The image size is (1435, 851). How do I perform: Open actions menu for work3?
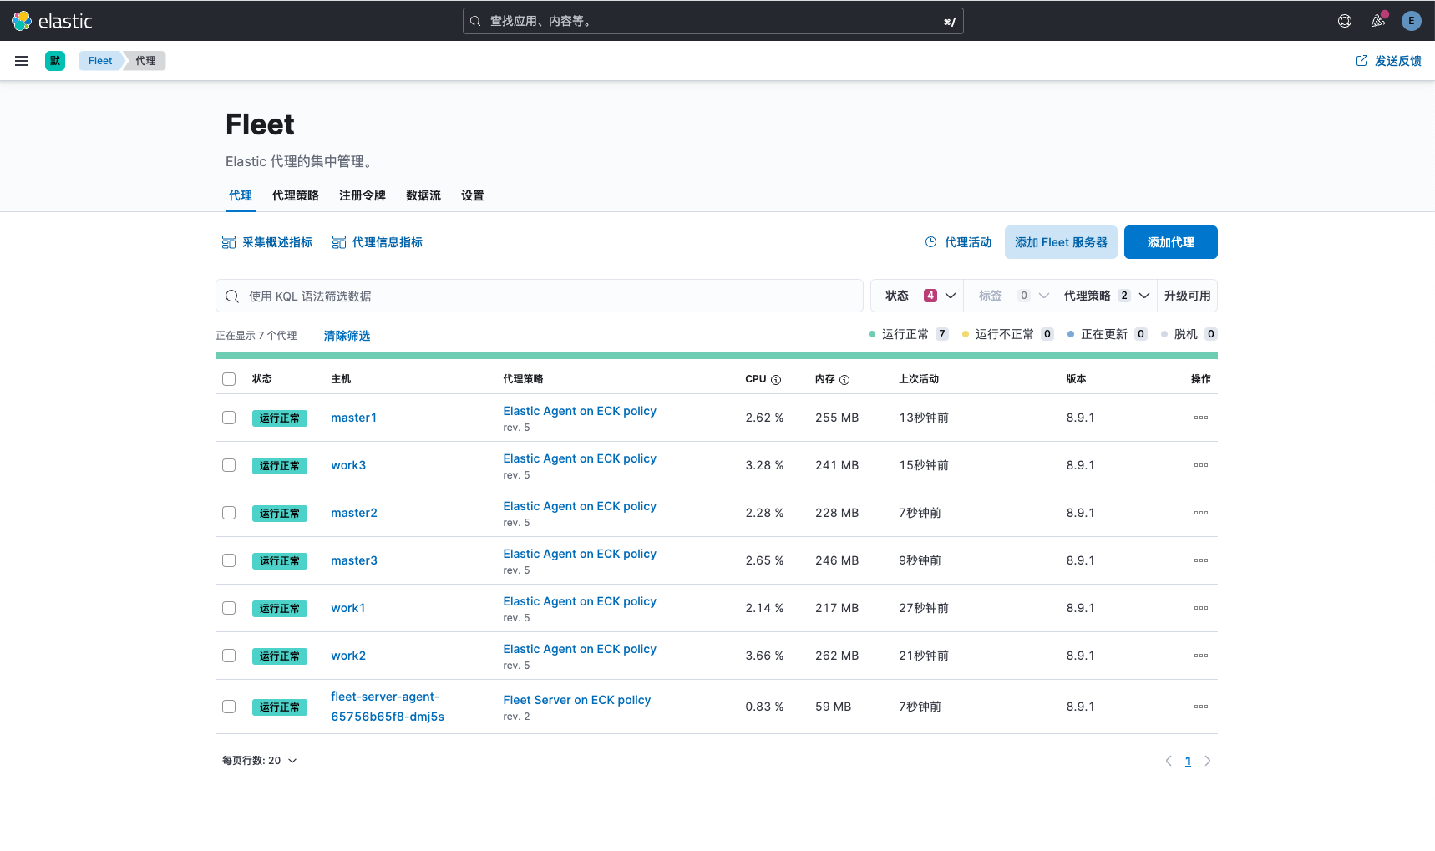pos(1201,465)
